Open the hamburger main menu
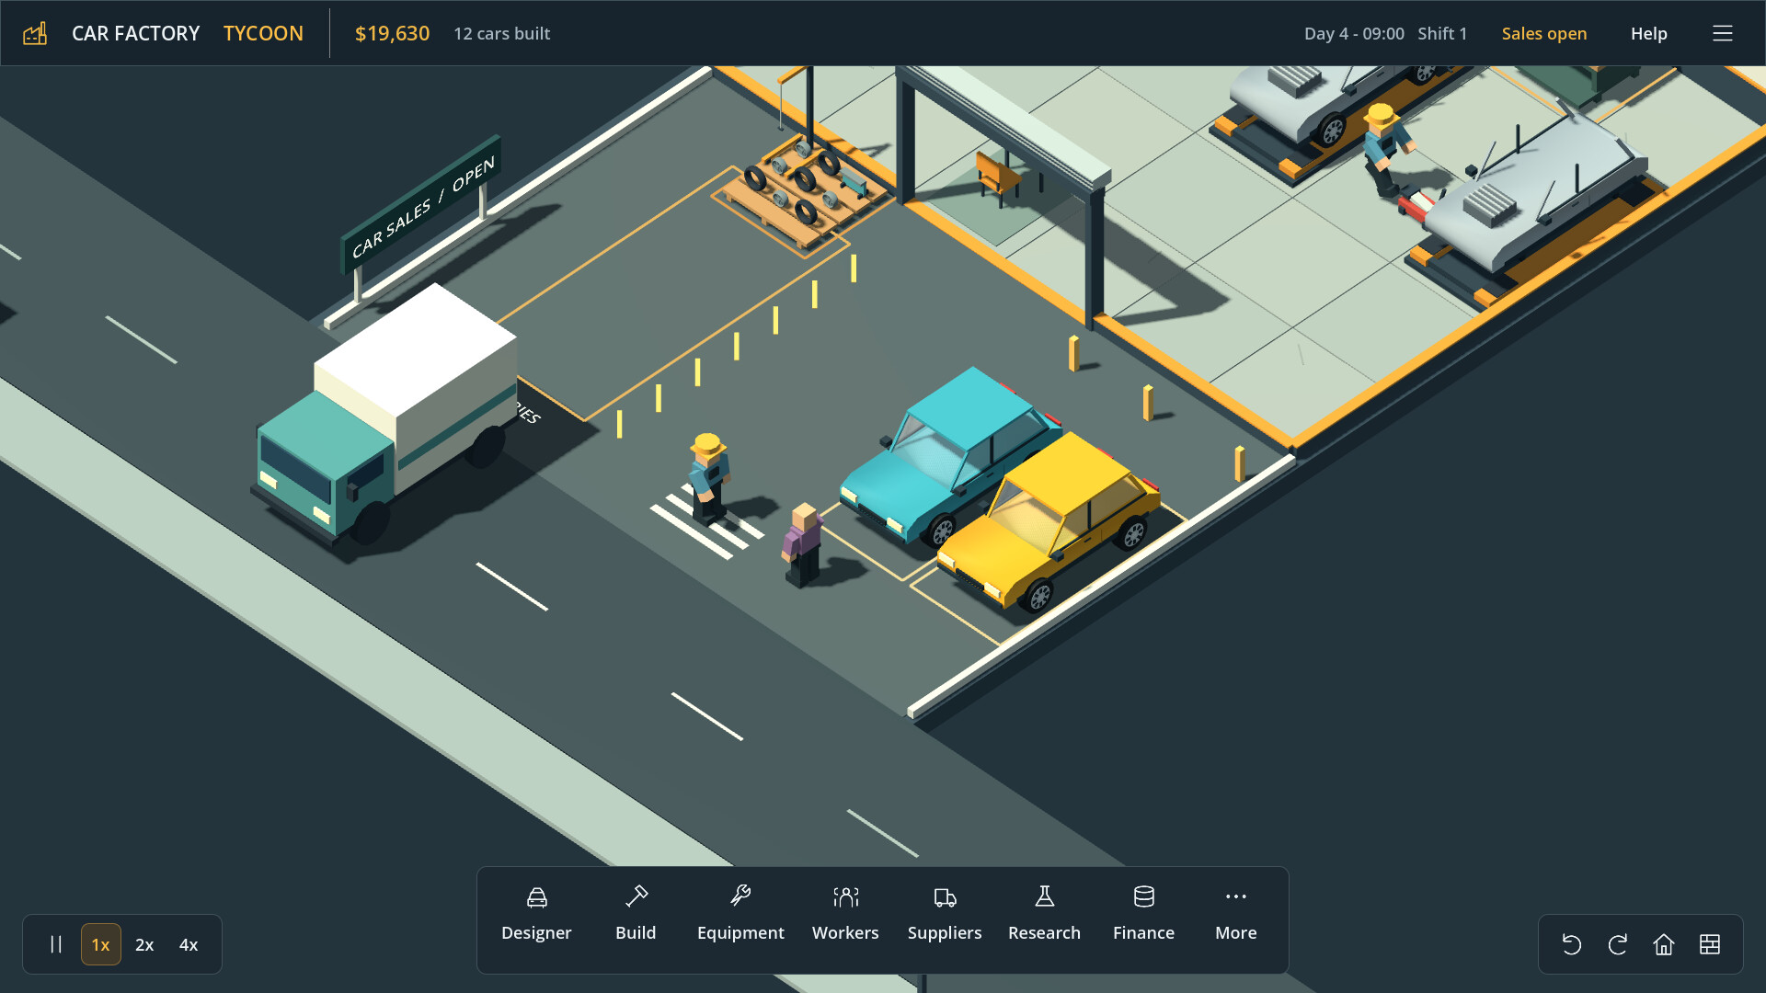The width and height of the screenshot is (1766, 993). 1723,33
